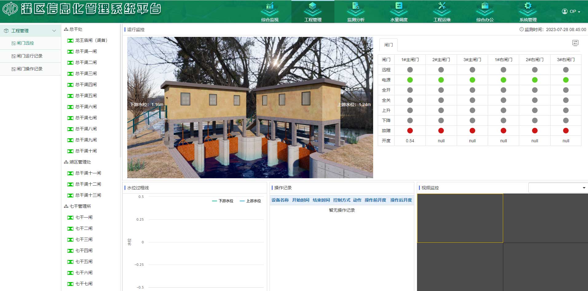The image size is (588, 291).
Task: Select 龙王庙闸（渠首） in the gate tree
Action: coord(91,40)
